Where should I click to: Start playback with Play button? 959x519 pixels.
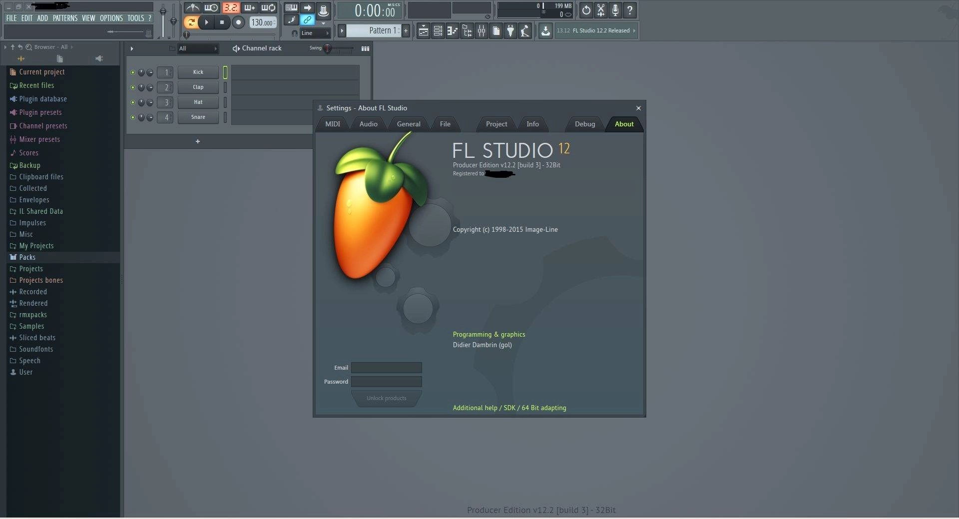(x=206, y=22)
